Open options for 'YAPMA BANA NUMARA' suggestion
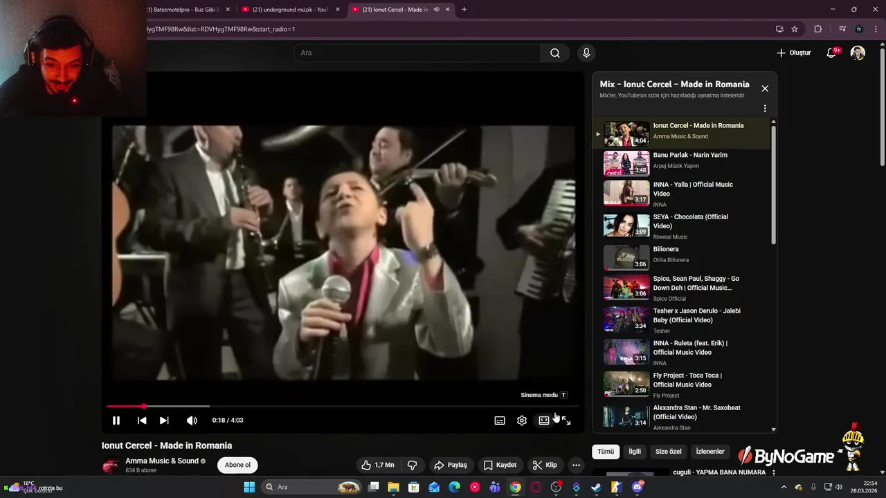886x498 pixels. (x=773, y=473)
